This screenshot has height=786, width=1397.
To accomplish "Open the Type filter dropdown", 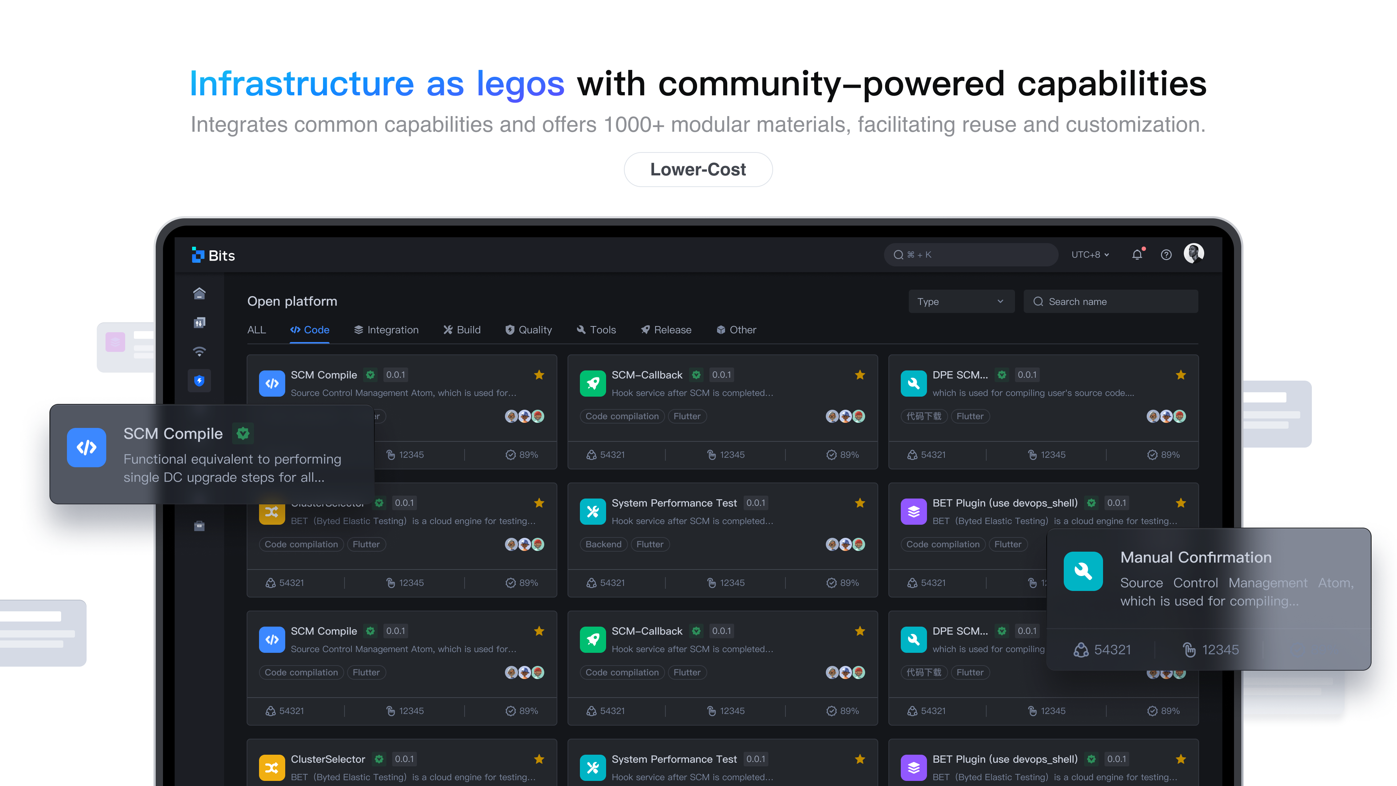I will pyautogui.click(x=961, y=302).
